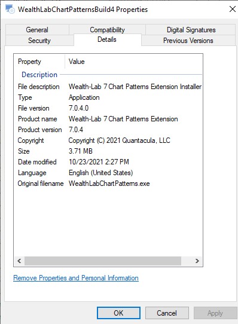238x324 pixels.
Task: Click the left scroll arrow
Action: tap(19, 261)
